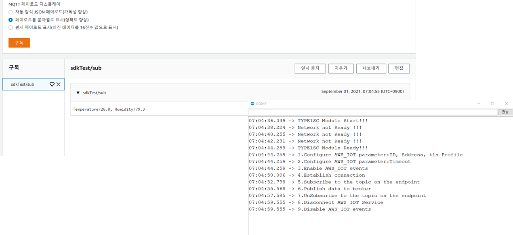Select the raw payload hexadecimal display radio option
The width and height of the screenshot is (513, 235).
11,28
